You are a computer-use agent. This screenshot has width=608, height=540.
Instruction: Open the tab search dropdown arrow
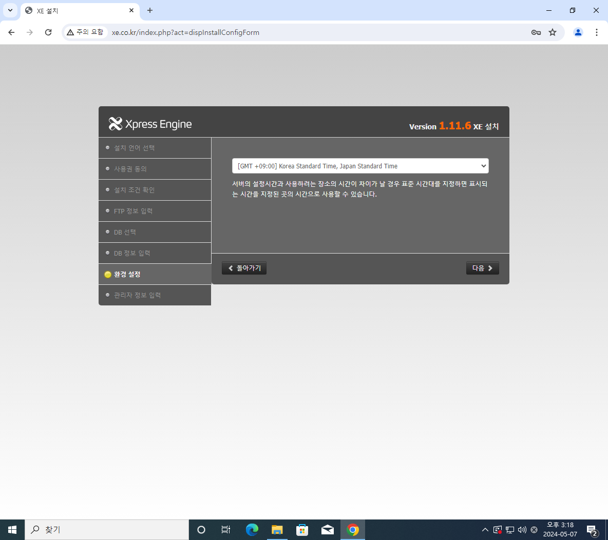point(10,10)
